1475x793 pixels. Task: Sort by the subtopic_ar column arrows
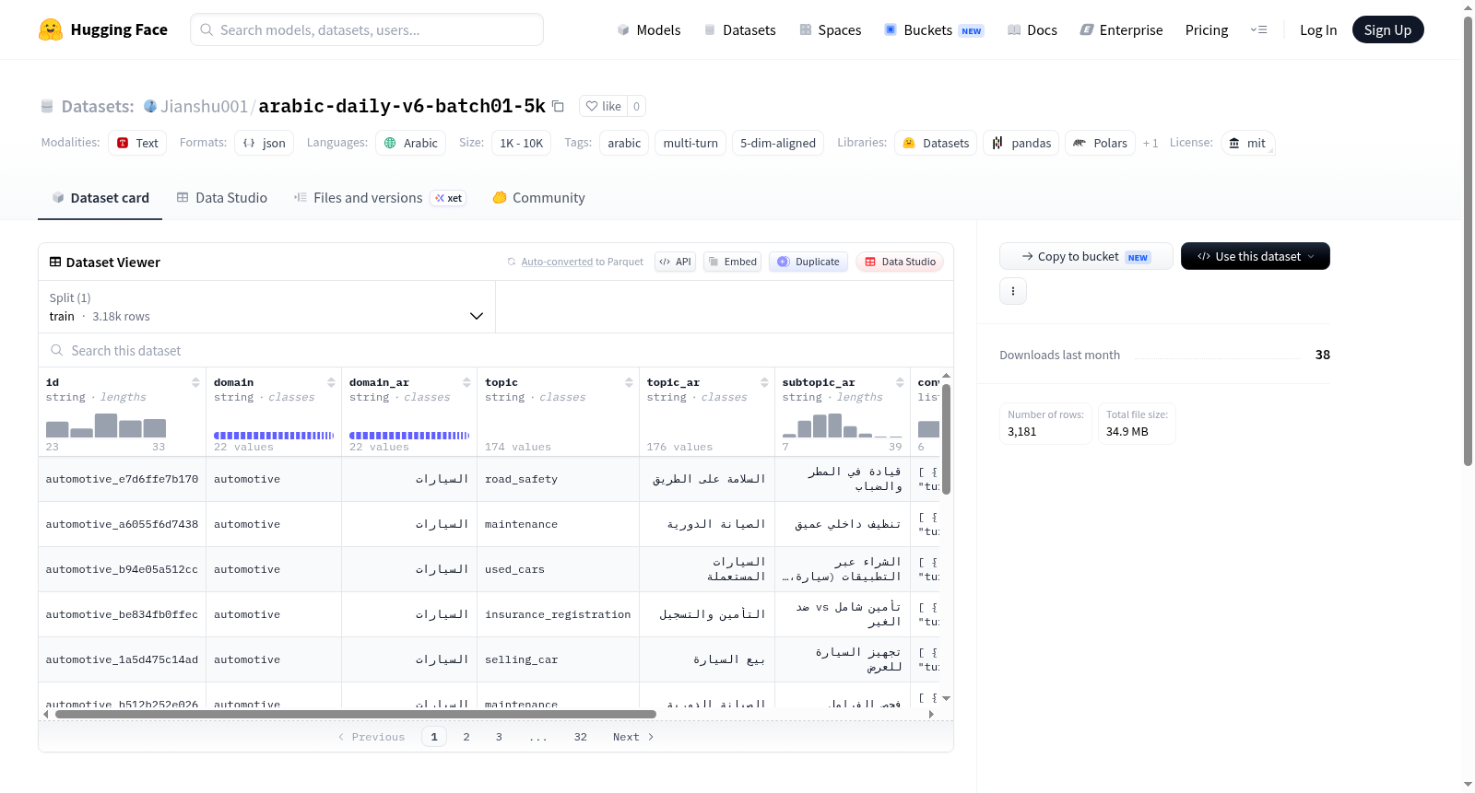[x=900, y=382]
